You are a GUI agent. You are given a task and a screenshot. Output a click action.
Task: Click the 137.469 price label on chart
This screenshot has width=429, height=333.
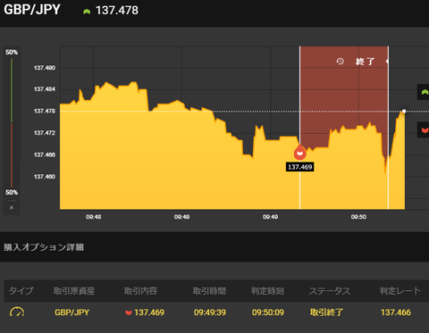click(x=300, y=167)
